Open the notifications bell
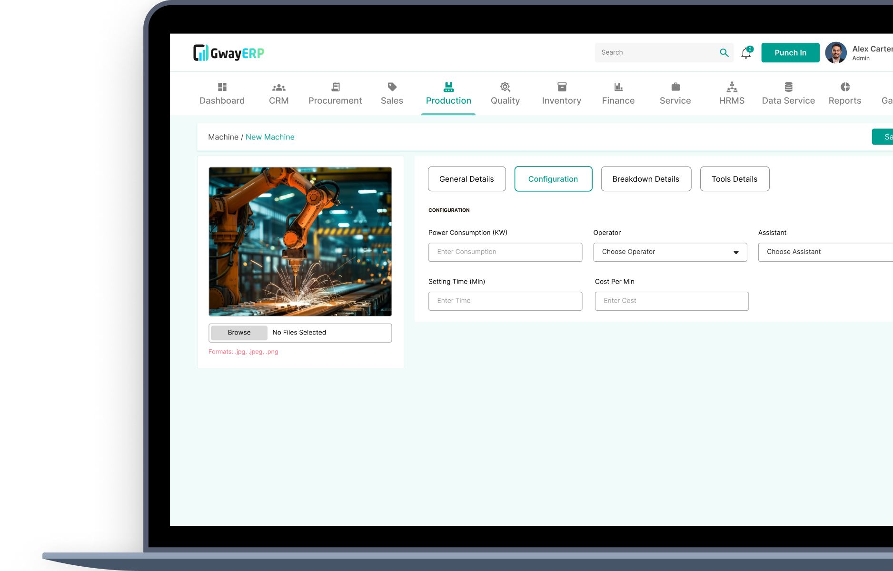The image size is (893, 571). coord(746,53)
